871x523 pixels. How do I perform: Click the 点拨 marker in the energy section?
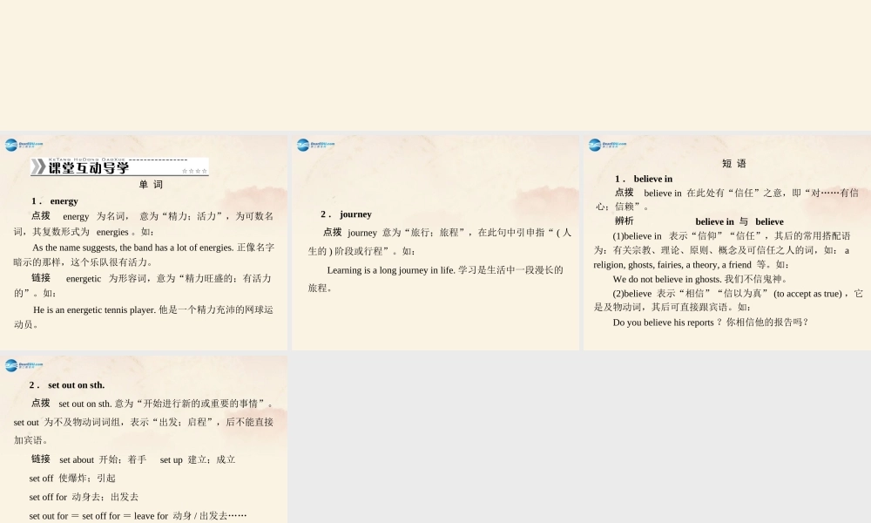40,215
